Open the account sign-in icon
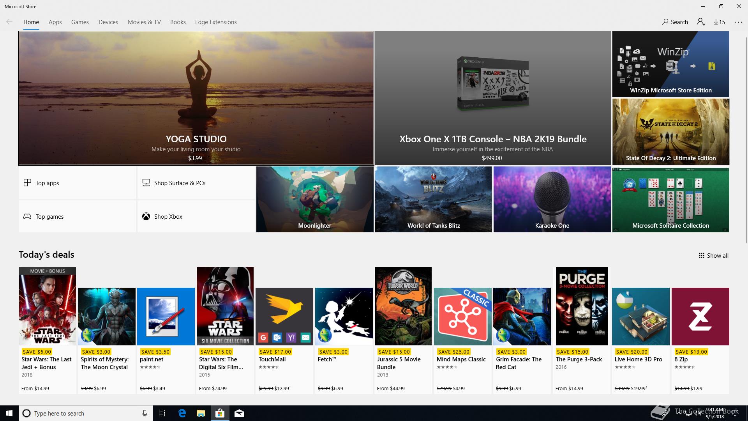This screenshot has height=421, width=748. coord(701,22)
